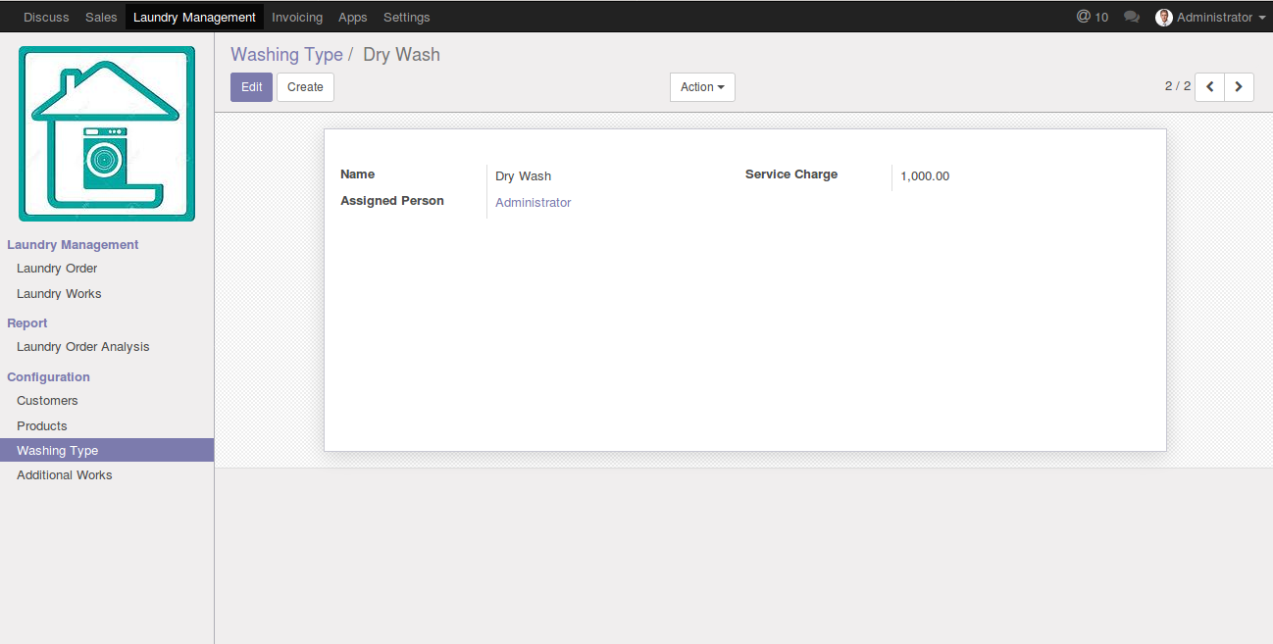Open the Settings menu

(407, 17)
